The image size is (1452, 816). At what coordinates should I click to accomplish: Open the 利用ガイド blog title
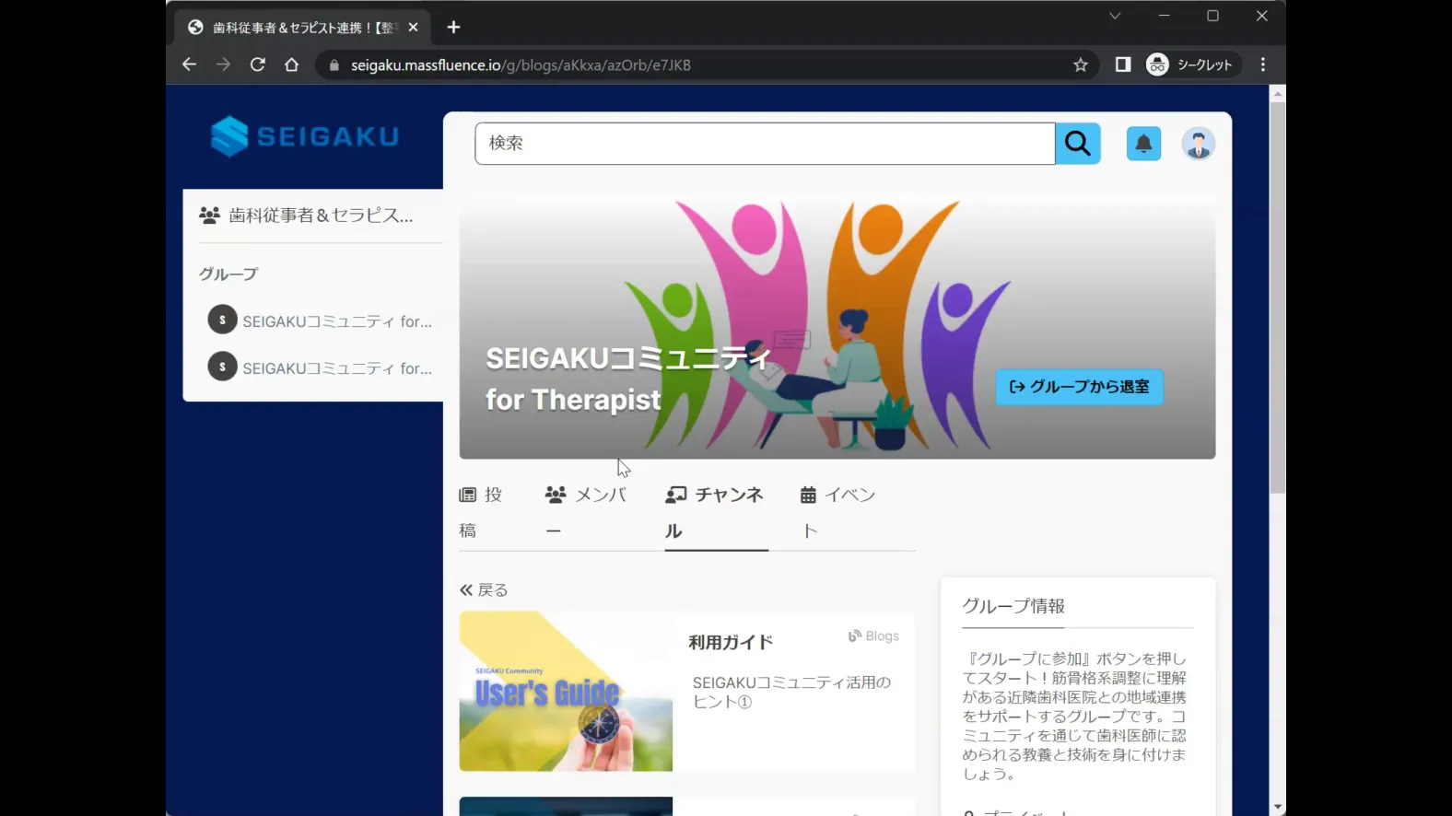click(x=731, y=642)
